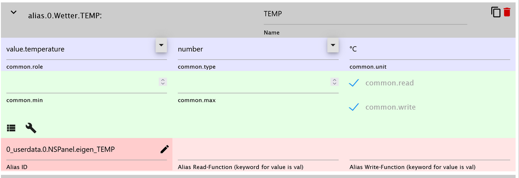Click the common.max stepper arrows
The height and width of the screenshot is (178, 519).
334,81
